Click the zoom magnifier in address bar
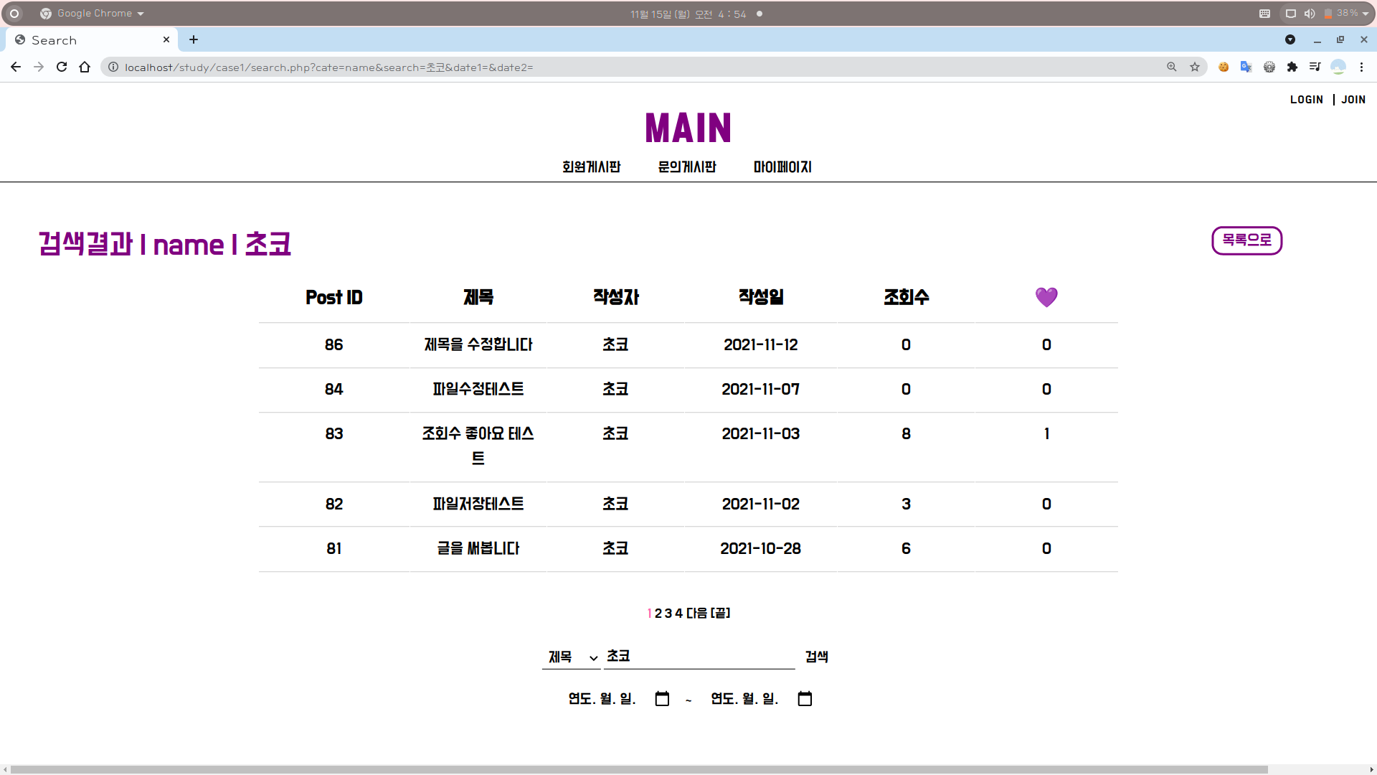 click(x=1172, y=67)
